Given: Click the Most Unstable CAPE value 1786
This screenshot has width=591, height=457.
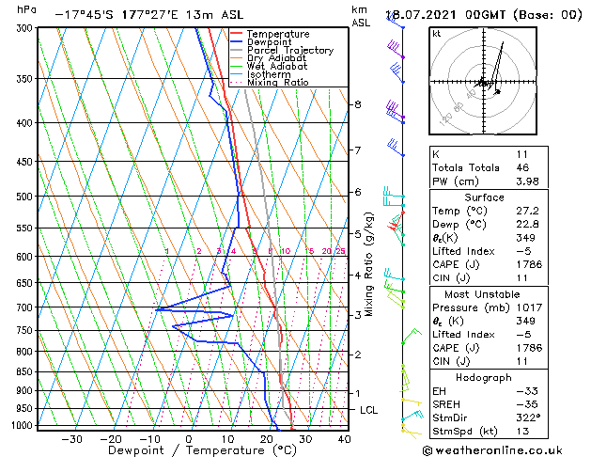Looking at the screenshot, I should tap(529, 348).
